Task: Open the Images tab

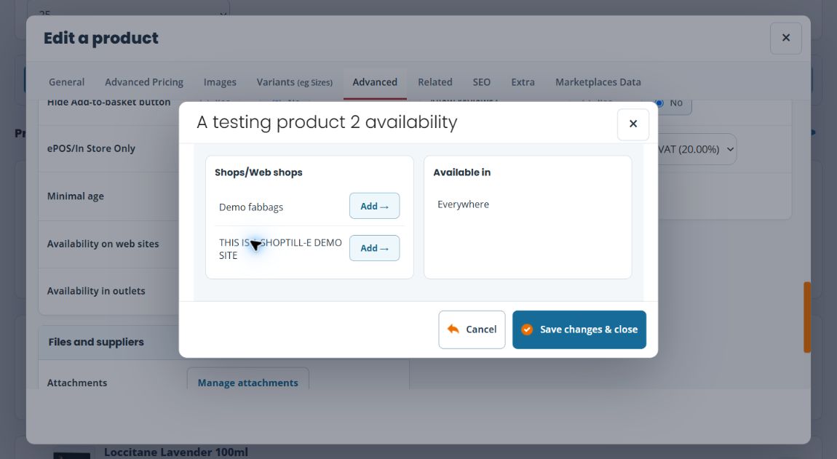Action: 220,82
